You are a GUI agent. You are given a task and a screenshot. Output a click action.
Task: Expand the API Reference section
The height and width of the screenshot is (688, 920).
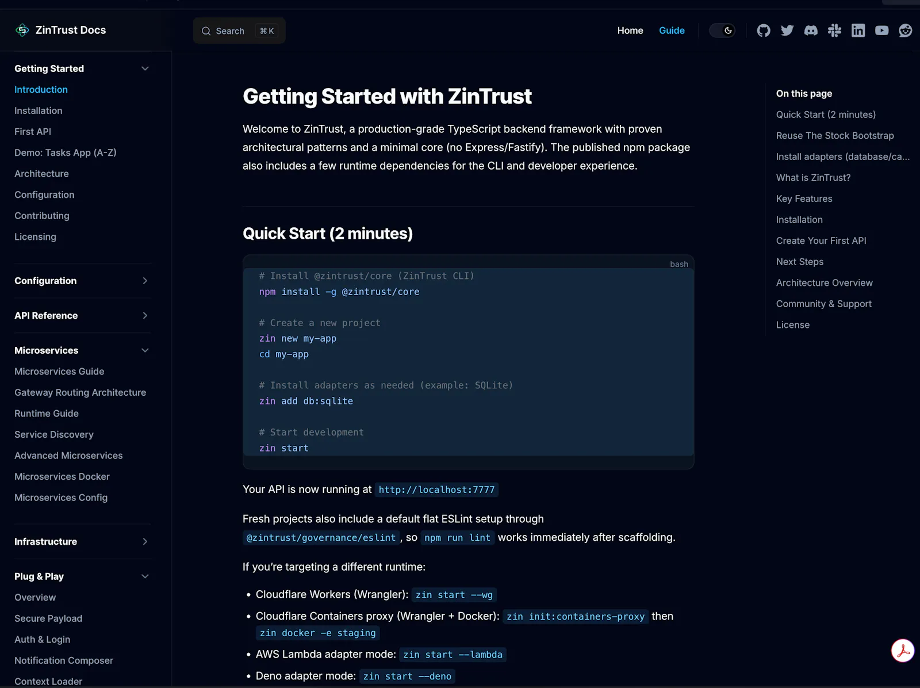[x=145, y=315]
